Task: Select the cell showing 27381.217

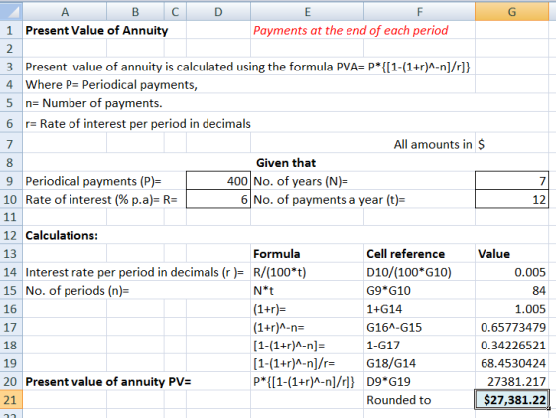Action: point(511,382)
